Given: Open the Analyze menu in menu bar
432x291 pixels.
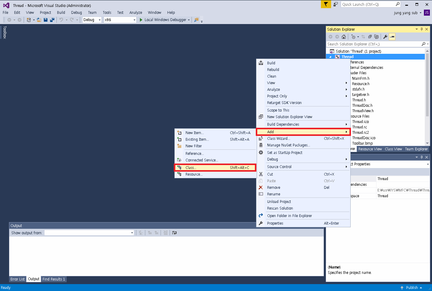Looking at the screenshot, I should point(136,13).
